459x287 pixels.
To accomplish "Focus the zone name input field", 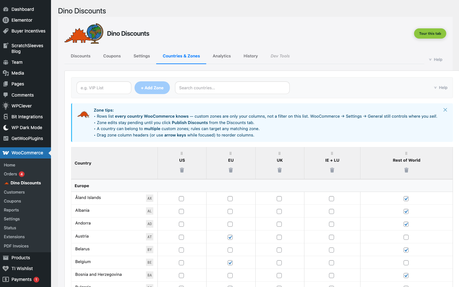I will click(104, 88).
